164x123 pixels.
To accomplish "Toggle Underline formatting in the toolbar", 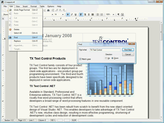I will click(75, 15).
